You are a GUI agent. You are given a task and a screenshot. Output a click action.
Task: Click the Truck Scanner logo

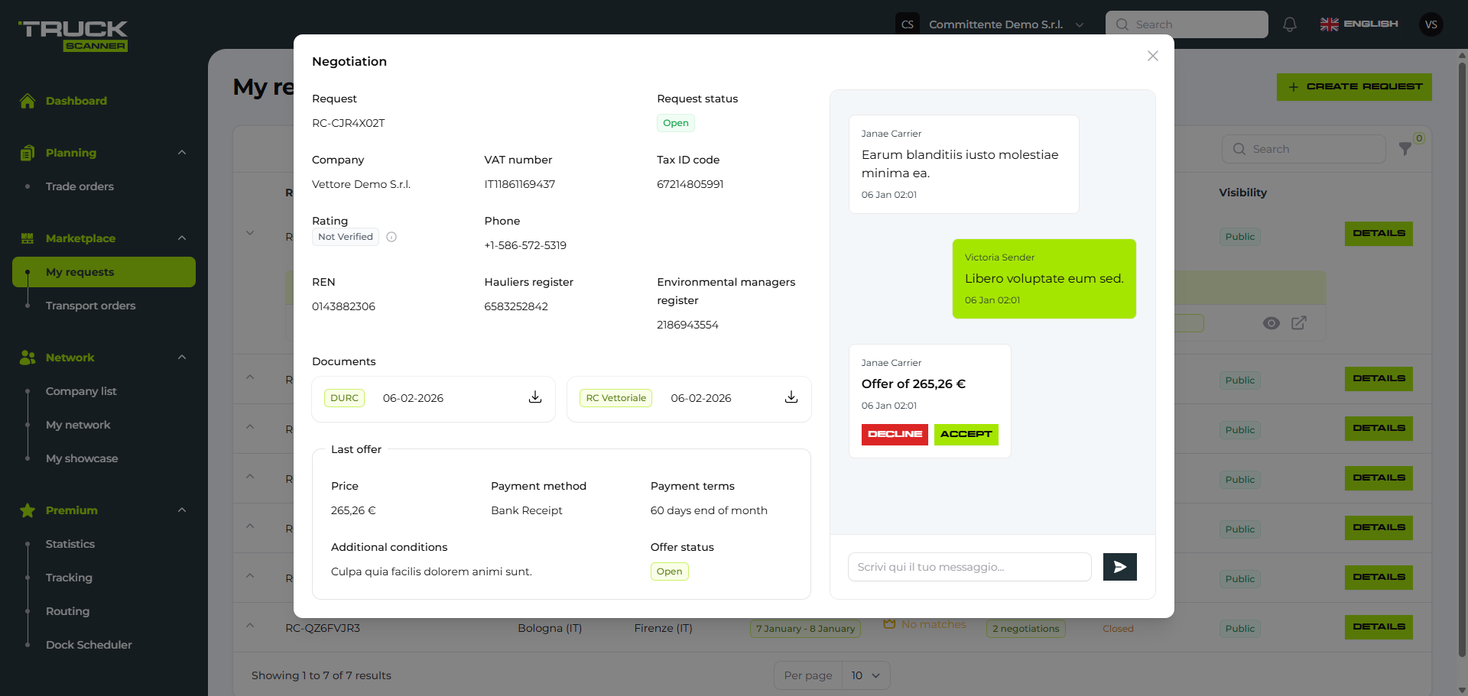pos(73,35)
